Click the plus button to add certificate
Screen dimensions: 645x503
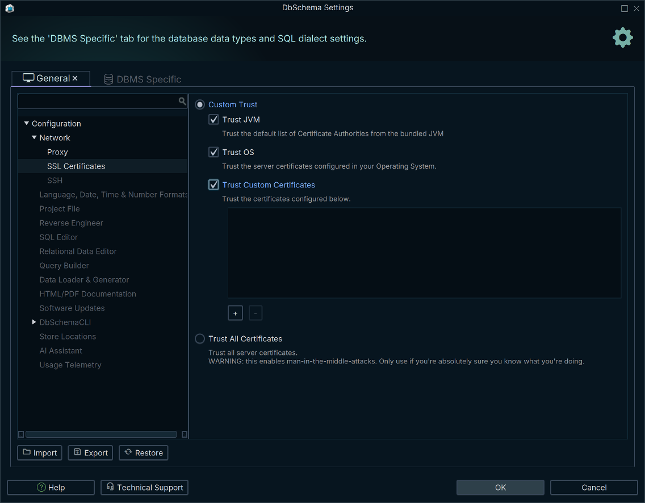[x=235, y=313]
